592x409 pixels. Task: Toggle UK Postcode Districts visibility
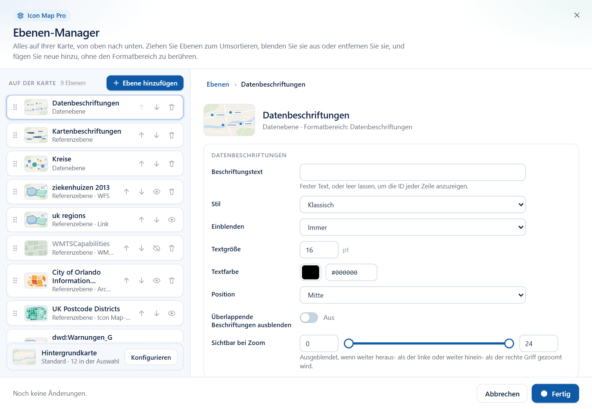pos(172,314)
